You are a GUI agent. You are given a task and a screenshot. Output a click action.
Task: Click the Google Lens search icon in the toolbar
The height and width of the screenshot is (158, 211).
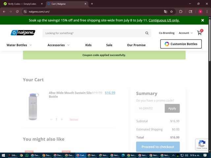[x=191, y=12]
